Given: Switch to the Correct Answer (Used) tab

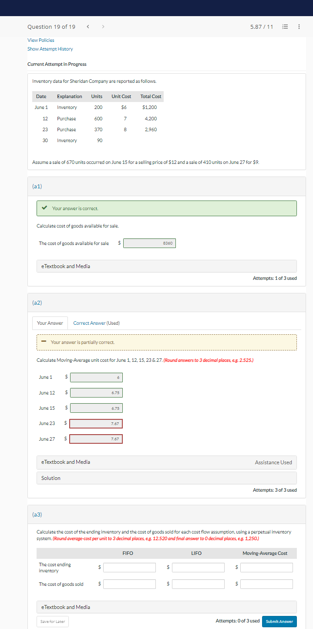Looking at the screenshot, I should (x=96, y=323).
